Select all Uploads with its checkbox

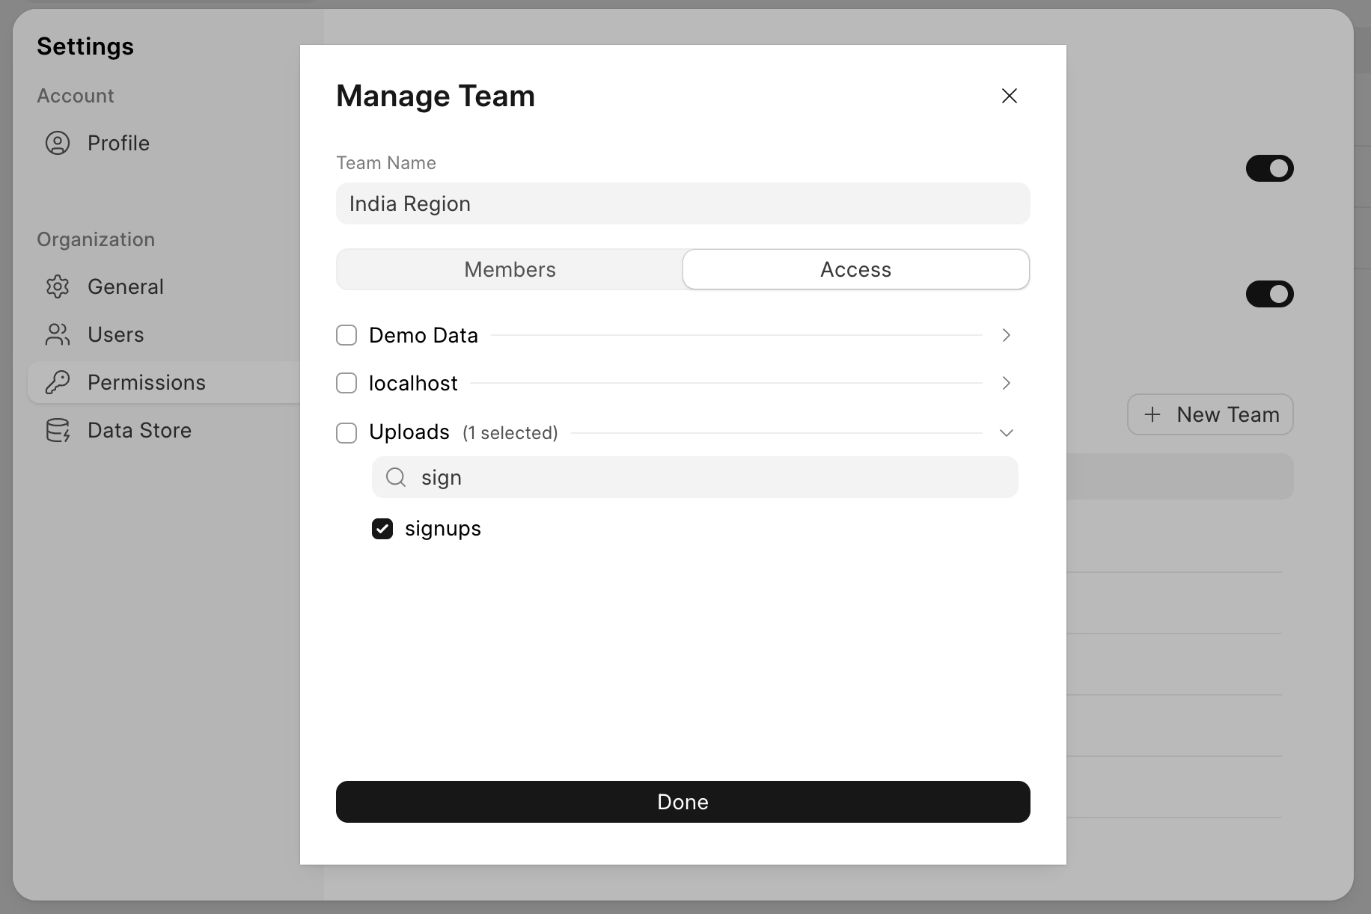[x=346, y=433]
